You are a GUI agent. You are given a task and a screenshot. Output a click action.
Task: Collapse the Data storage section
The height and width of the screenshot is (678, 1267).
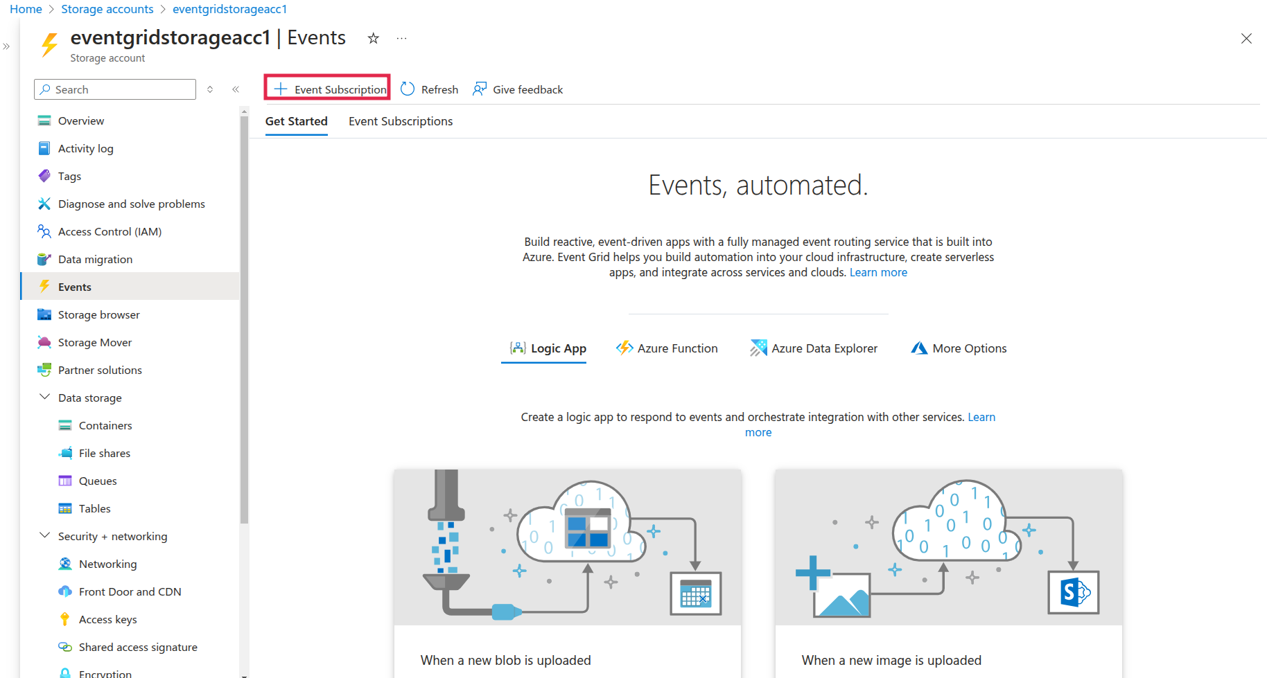pyautogui.click(x=45, y=398)
